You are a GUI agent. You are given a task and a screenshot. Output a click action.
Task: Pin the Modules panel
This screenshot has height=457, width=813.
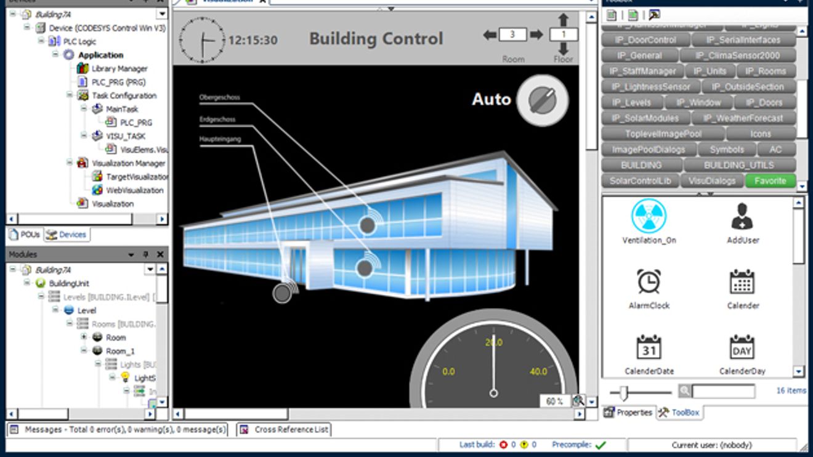tap(146, 254)
